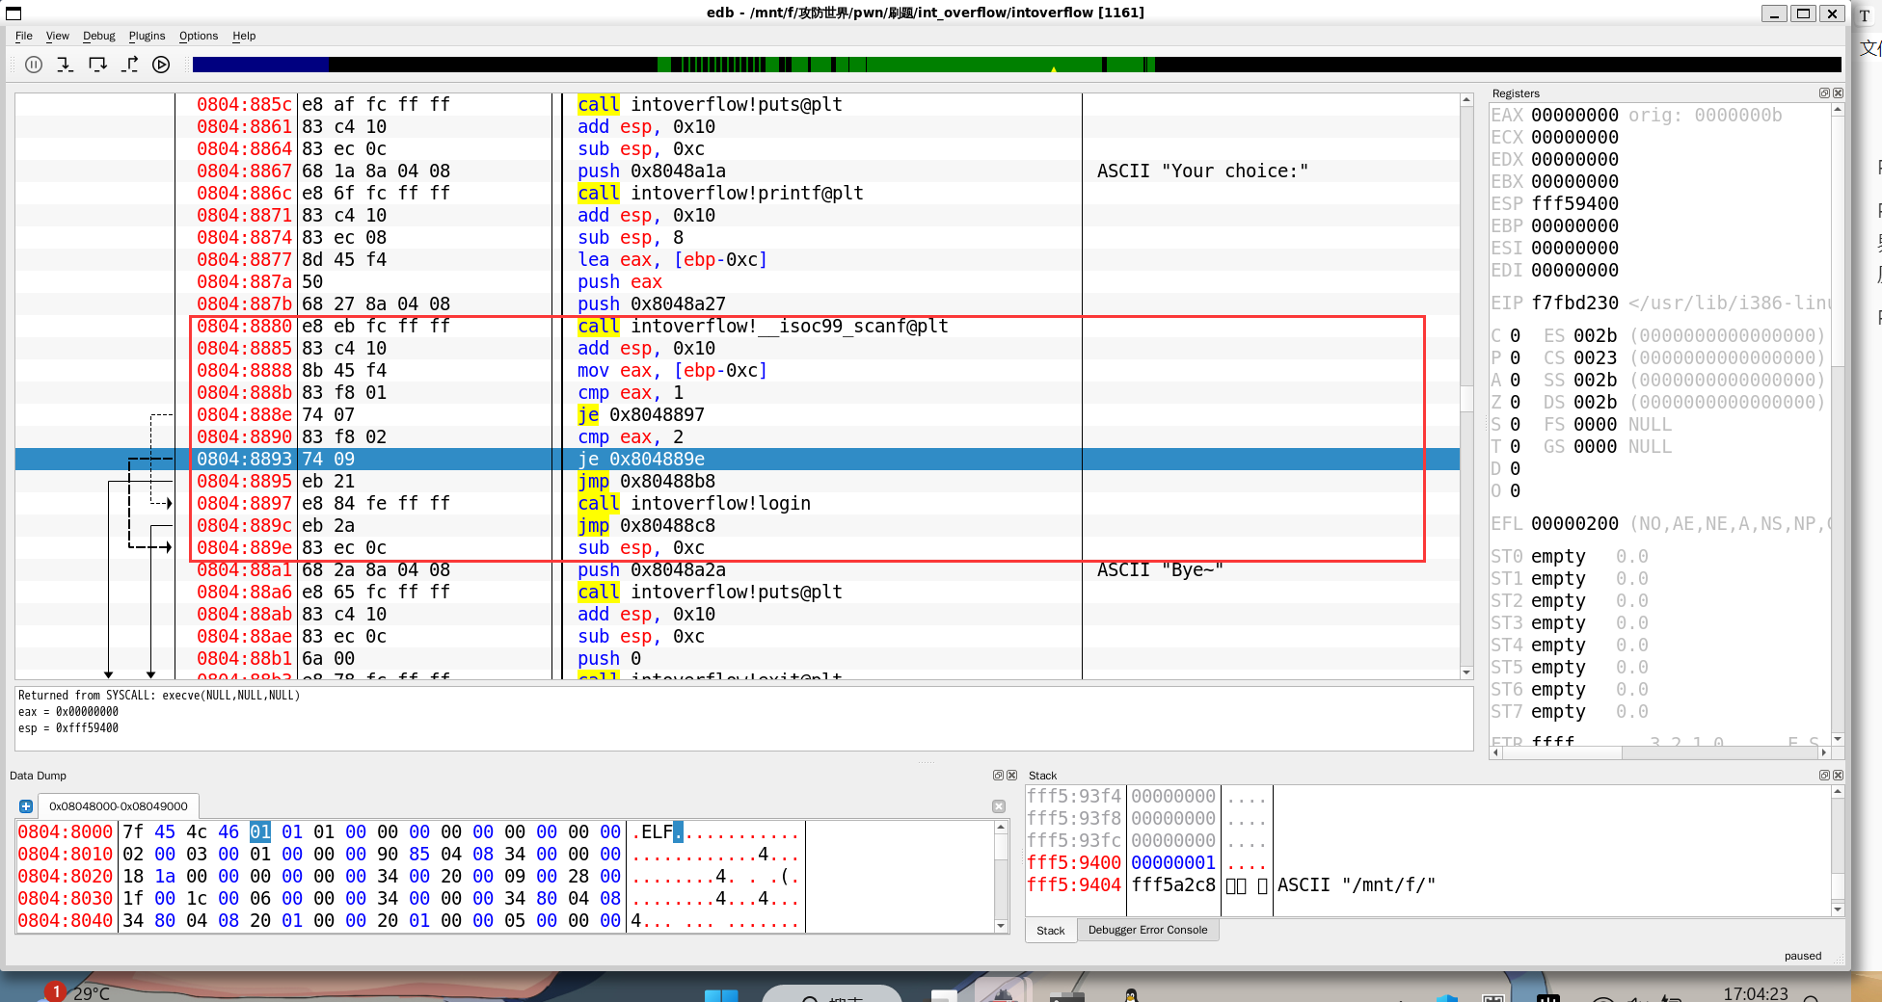Open the Plugins menu
Screen dimensions: 1882x1002
pos(148,36)
